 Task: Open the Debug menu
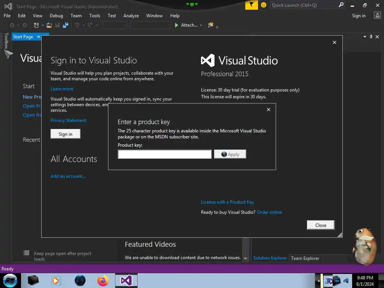[x=56, y=16]
